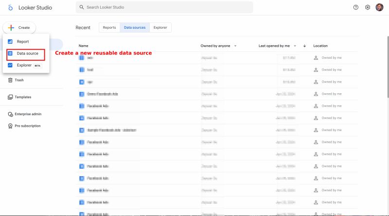Click the BETA badge next to Explorer
This screenshot has height=216, width=389.
click(x=37, y=66)
